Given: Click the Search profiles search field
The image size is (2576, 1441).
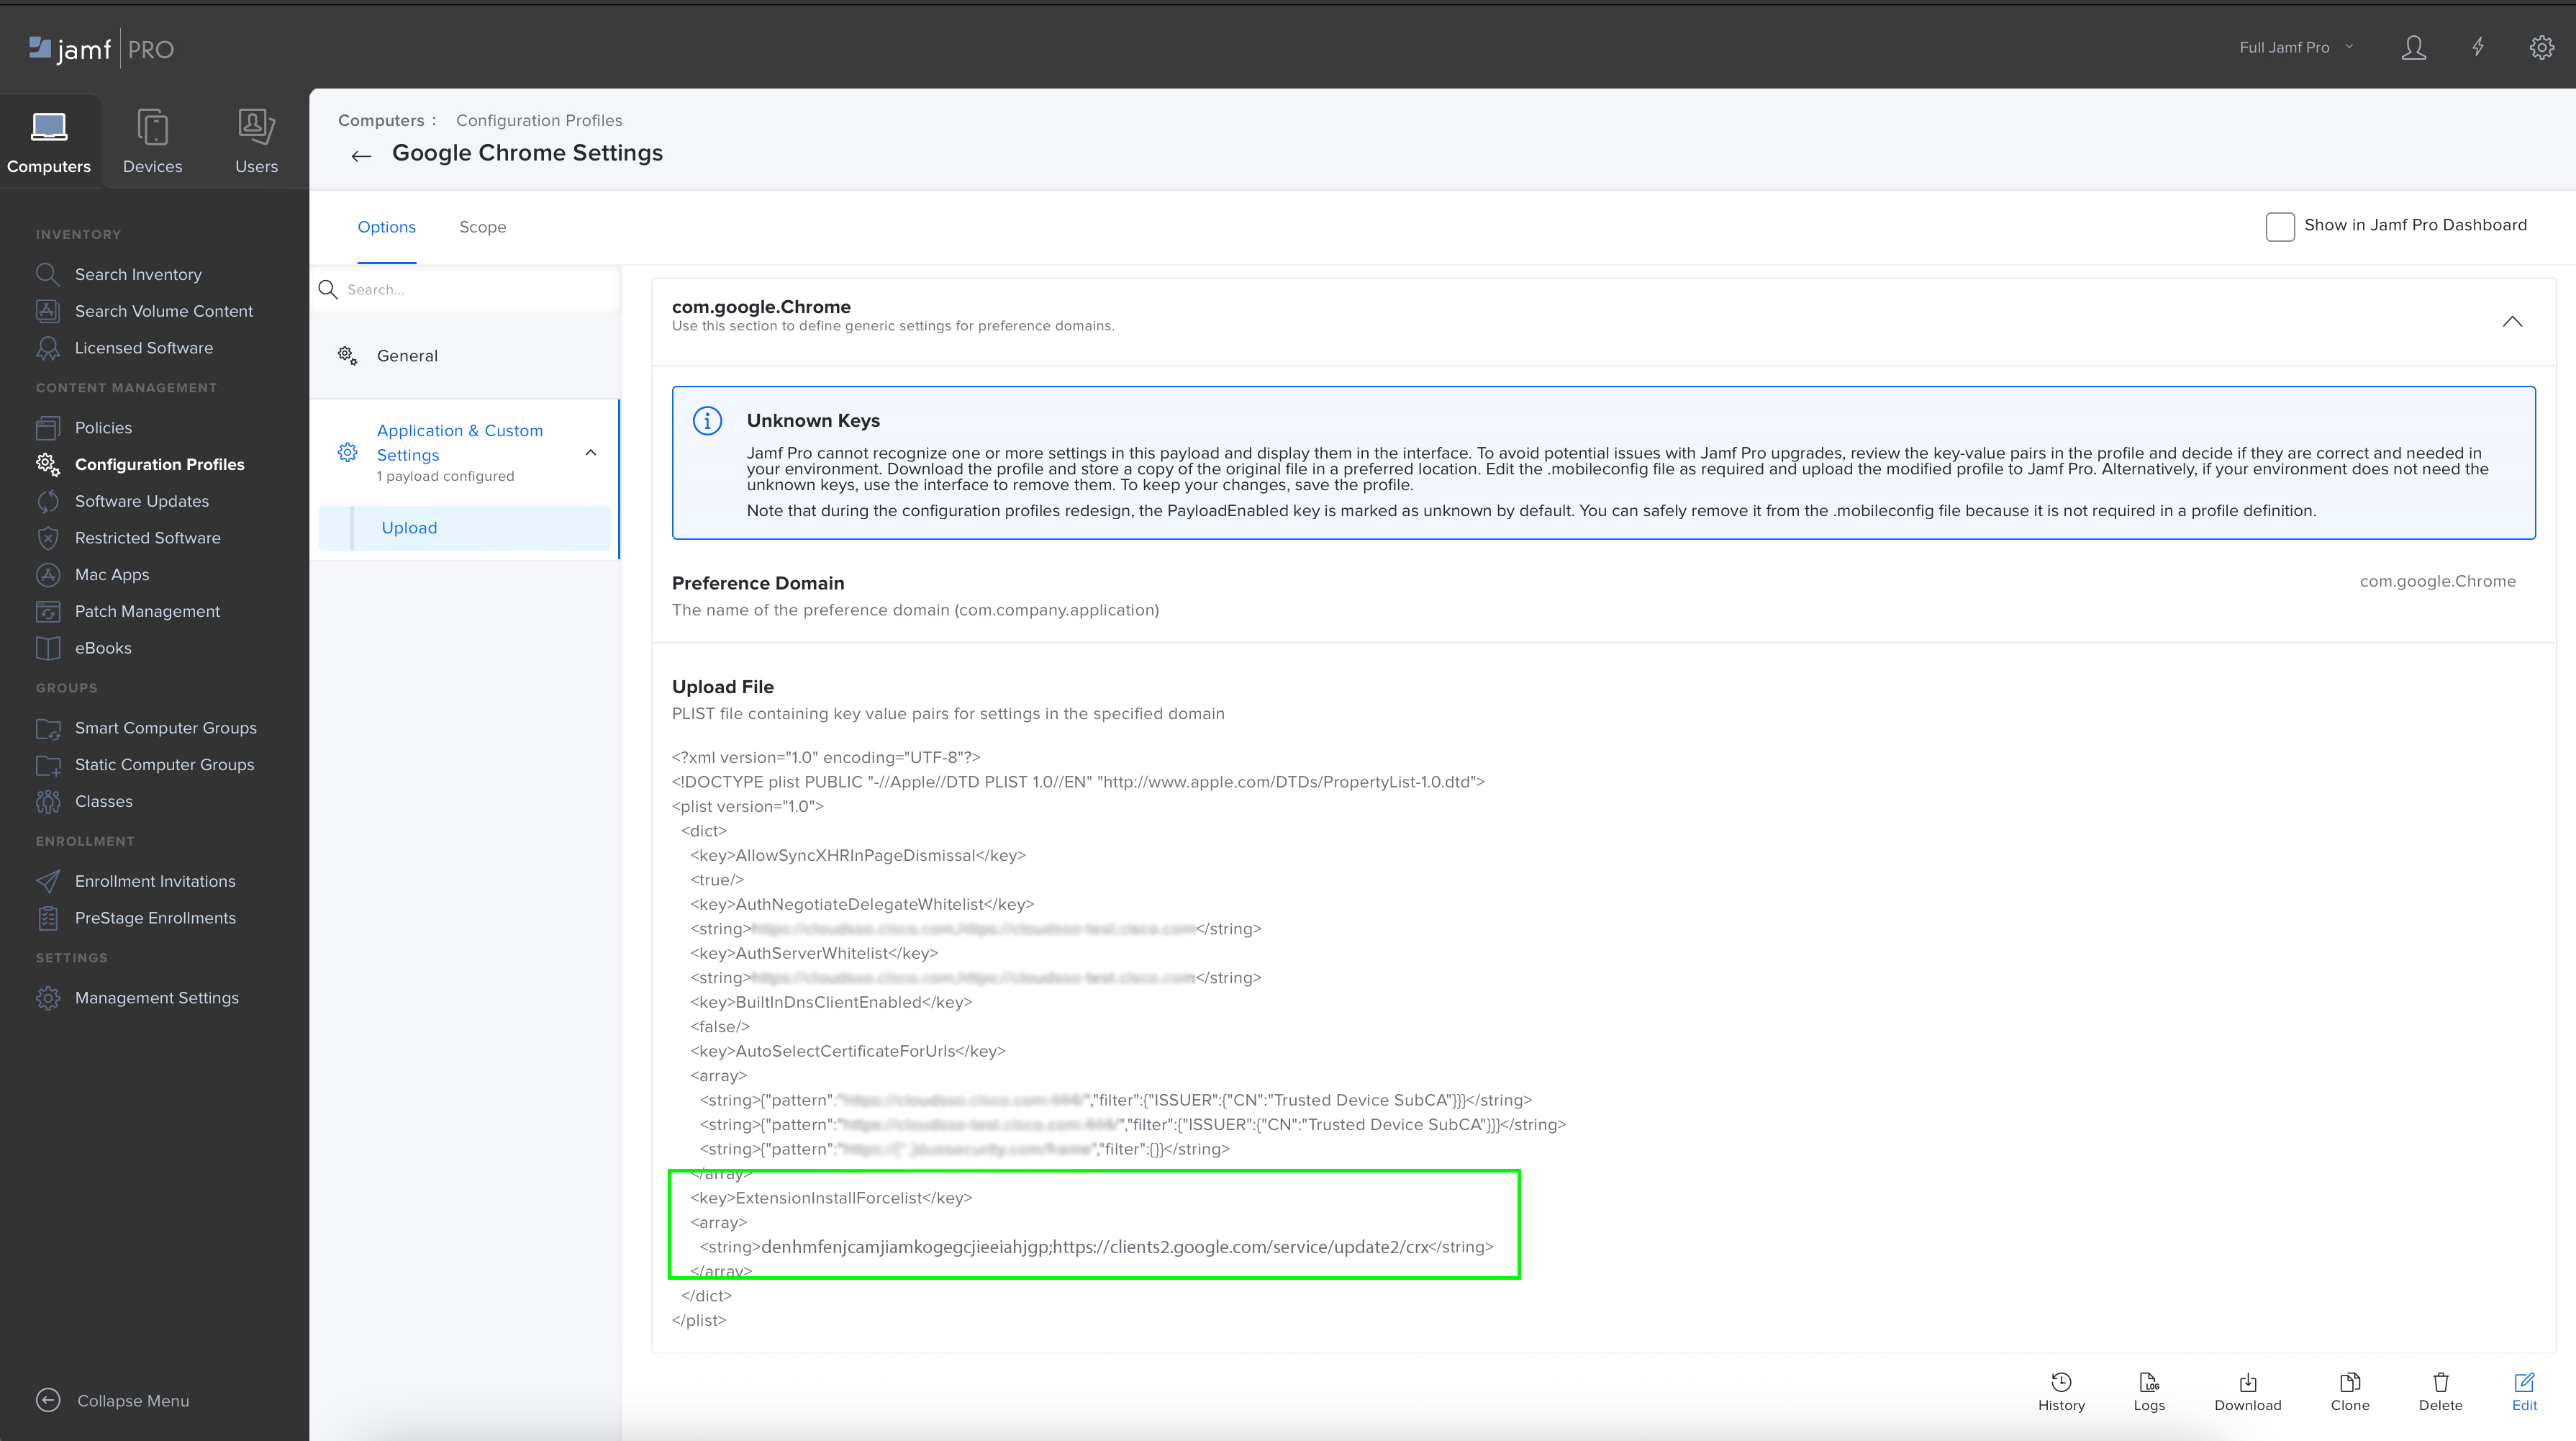Looking at the screenshot, I should (x=467, y=289).
